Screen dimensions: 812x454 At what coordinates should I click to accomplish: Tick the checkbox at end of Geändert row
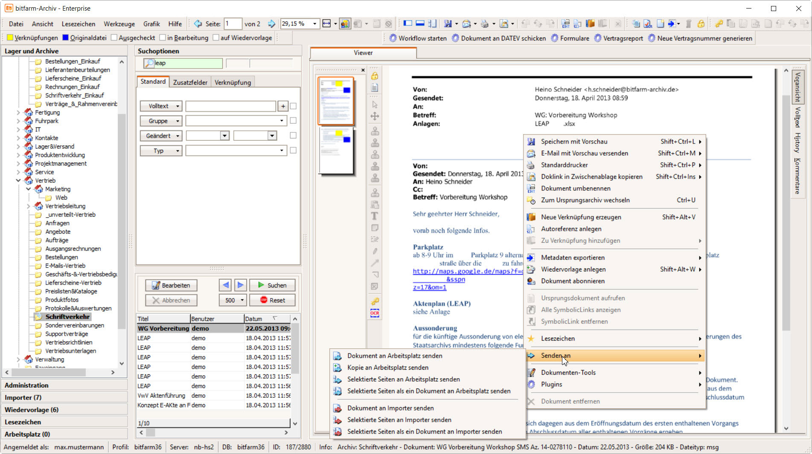(x=293, y=135)
